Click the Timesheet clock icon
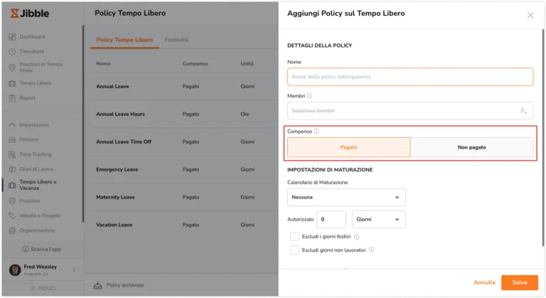546x298 pixels. [x=12, y=52]
